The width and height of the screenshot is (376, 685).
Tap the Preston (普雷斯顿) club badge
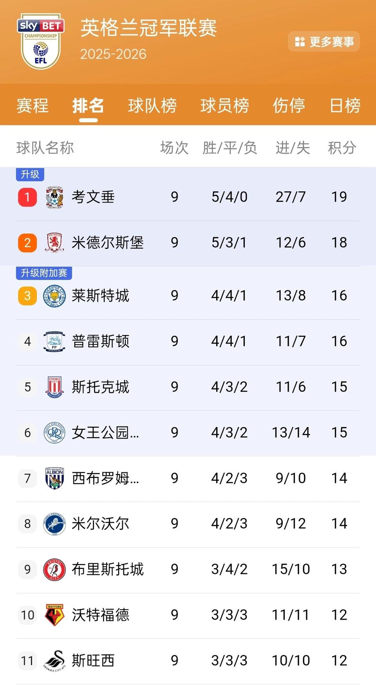[54, 341]
